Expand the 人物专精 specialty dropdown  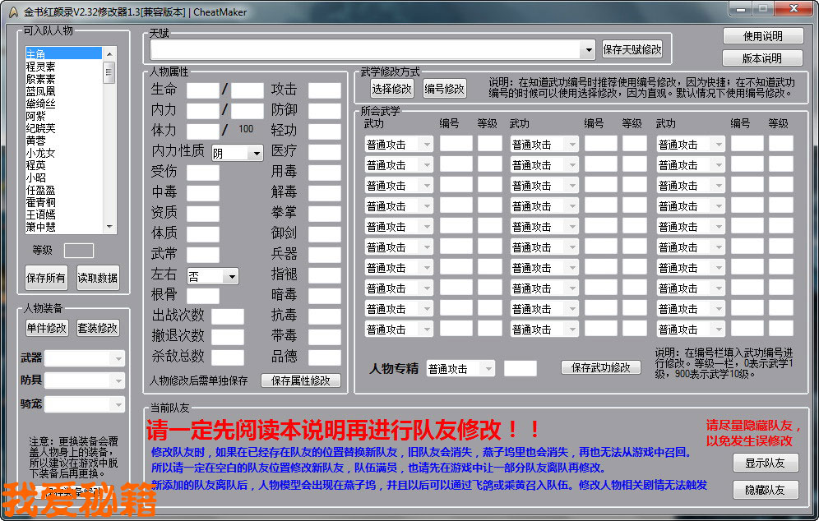[488, 368]
